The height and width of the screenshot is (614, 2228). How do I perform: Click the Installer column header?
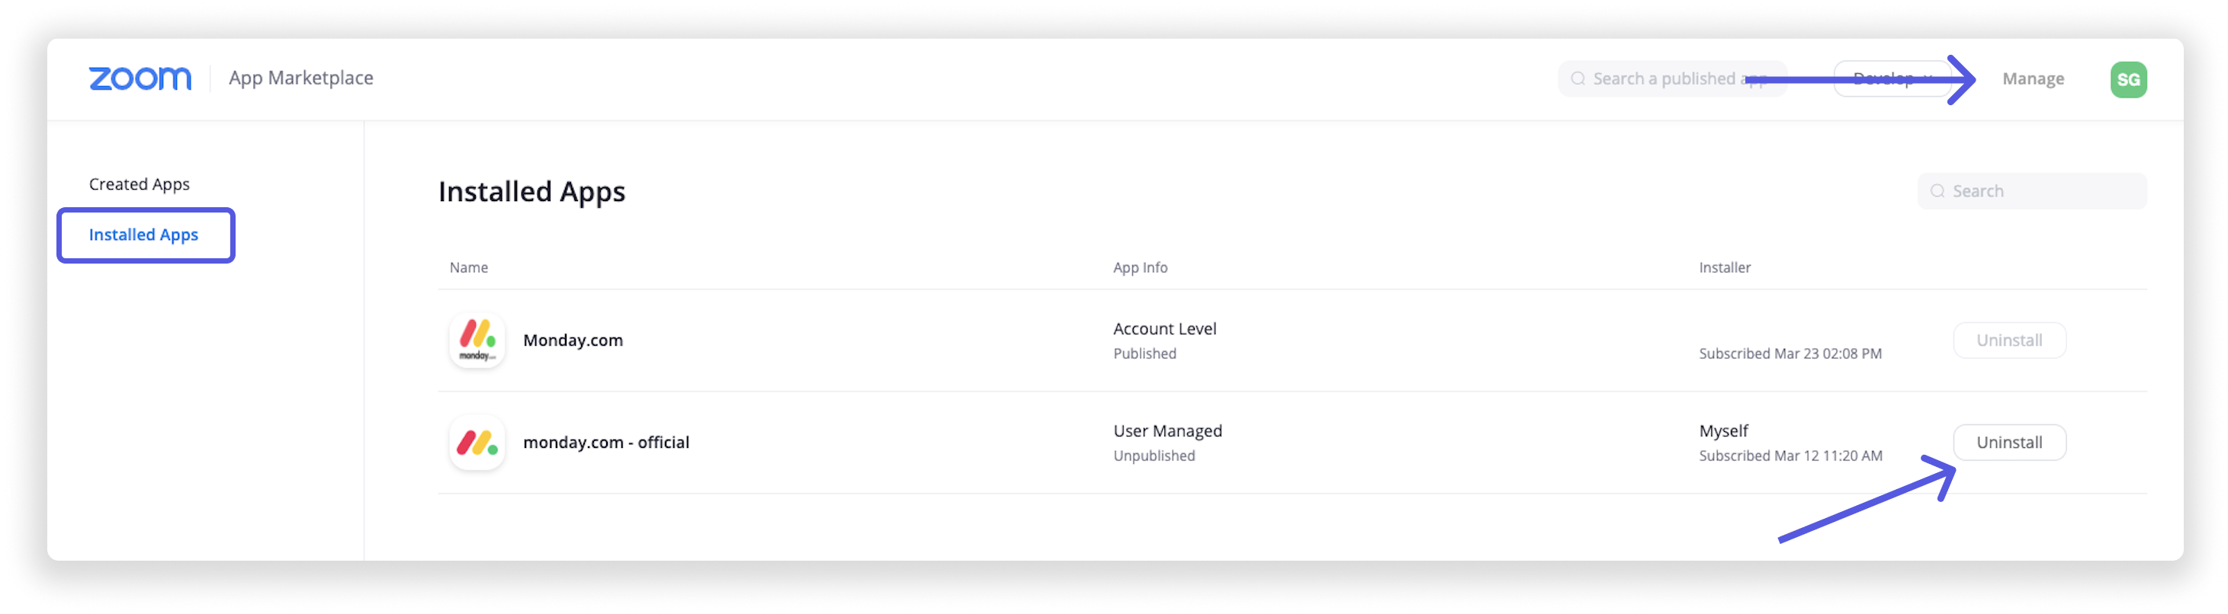[1724, 267]
